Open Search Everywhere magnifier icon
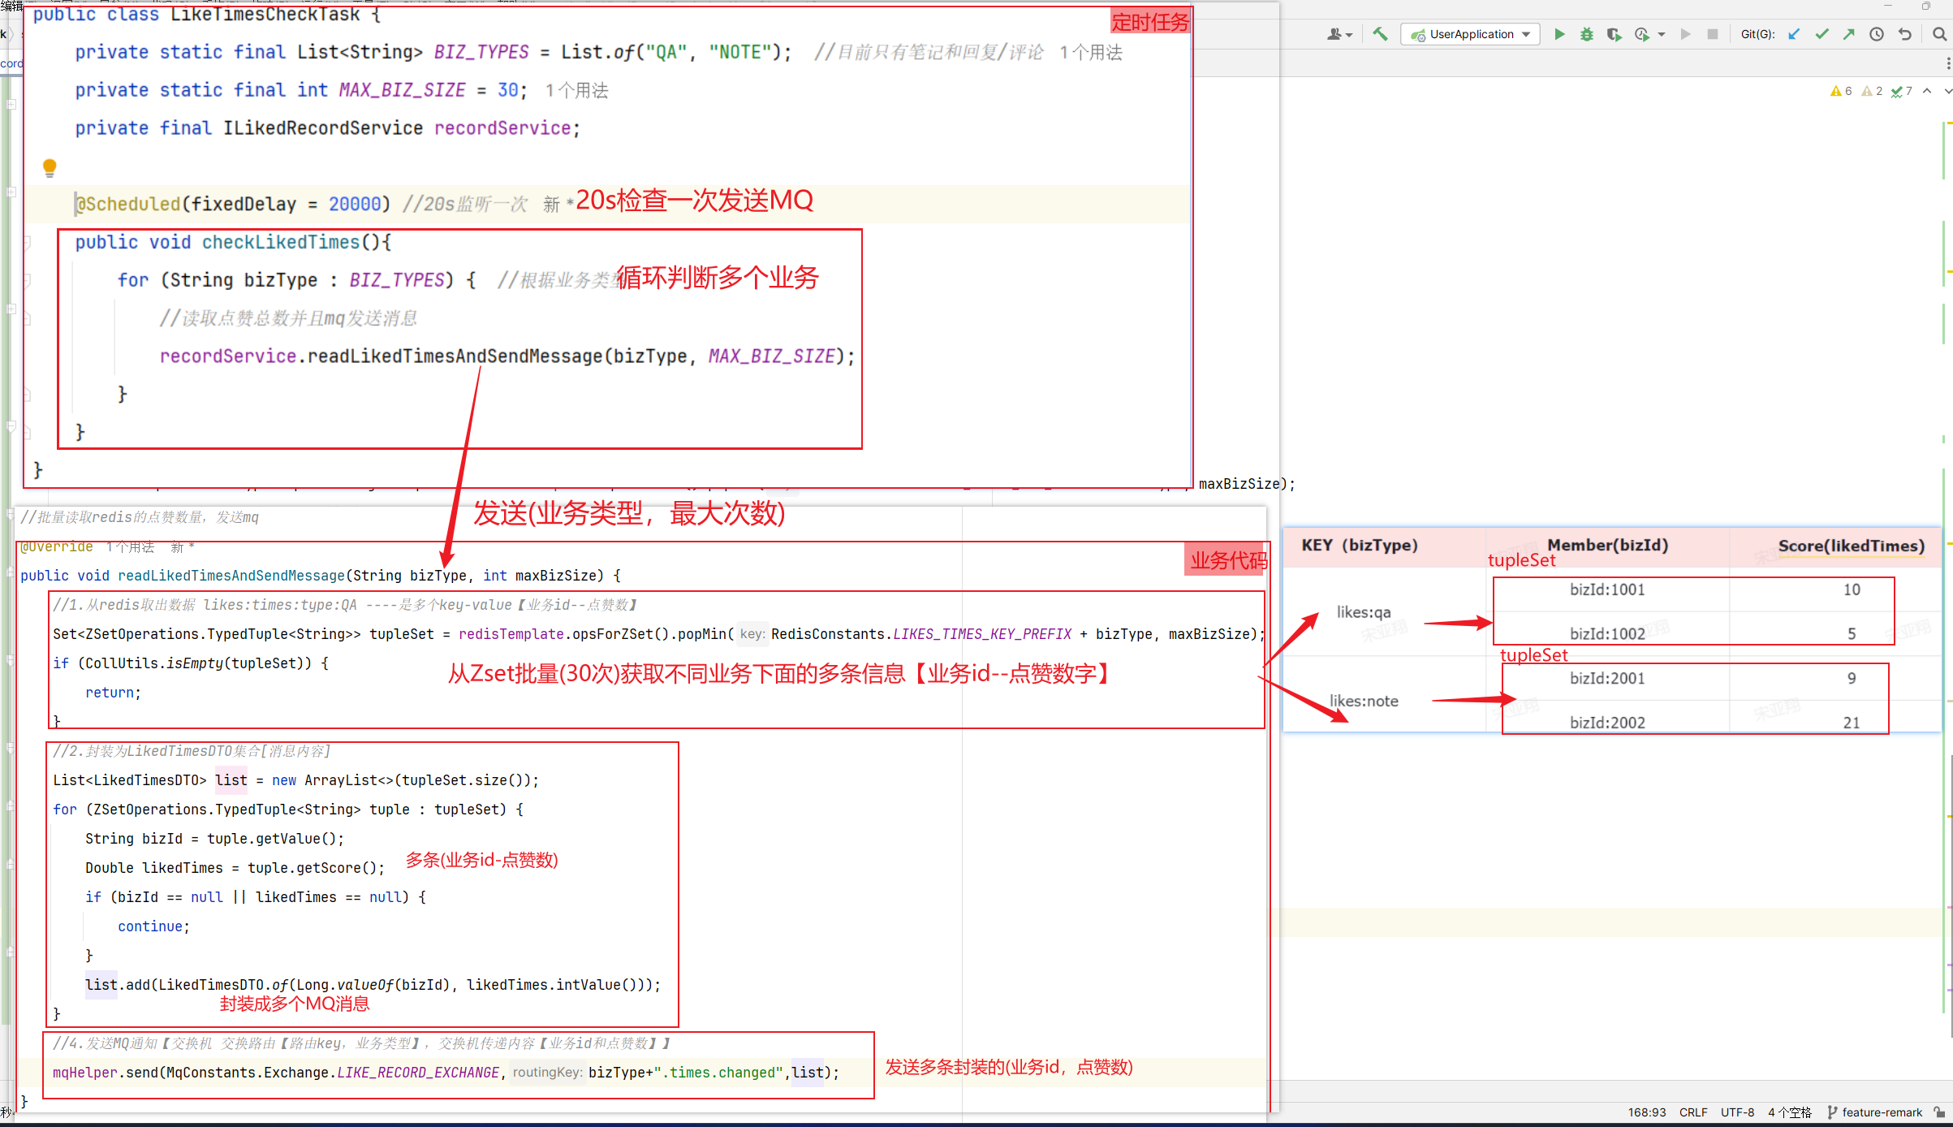The height and width of the screenshot is (1127, 1953). coord(1939,34)
